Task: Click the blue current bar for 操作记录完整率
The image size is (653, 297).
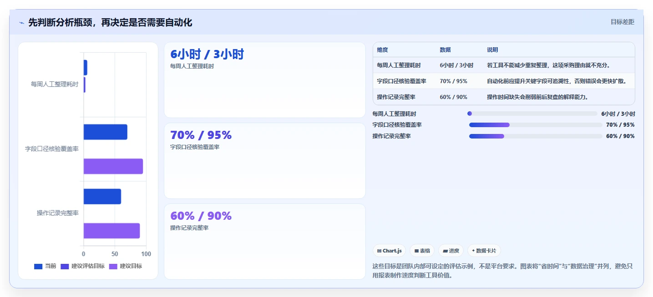Action: point(102,197)
